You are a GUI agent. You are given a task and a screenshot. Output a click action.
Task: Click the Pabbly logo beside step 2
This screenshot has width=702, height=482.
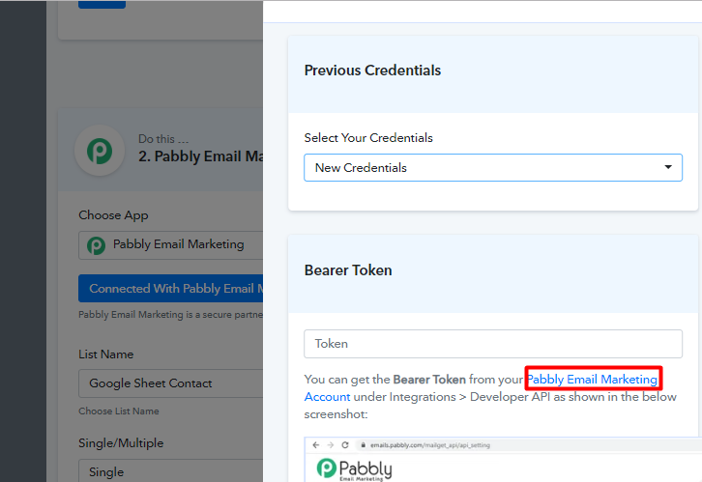pyautogui.click(x=100, y=151)
